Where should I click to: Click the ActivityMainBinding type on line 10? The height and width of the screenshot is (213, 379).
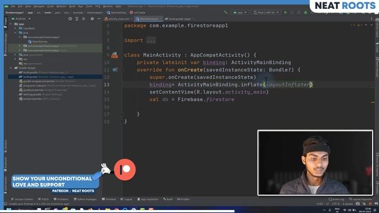(x=261, y=63)
